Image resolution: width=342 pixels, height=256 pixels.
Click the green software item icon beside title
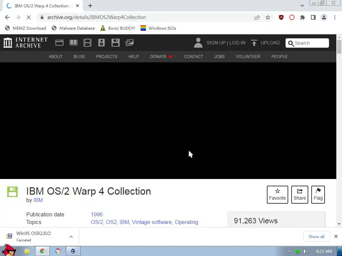pos(12,192)
